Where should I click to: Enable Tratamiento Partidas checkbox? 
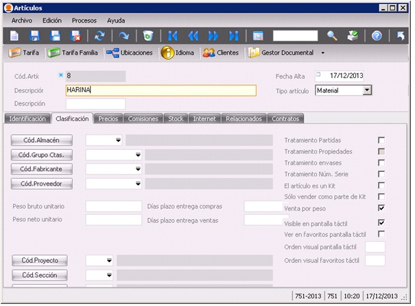click(x=381, y=140)
